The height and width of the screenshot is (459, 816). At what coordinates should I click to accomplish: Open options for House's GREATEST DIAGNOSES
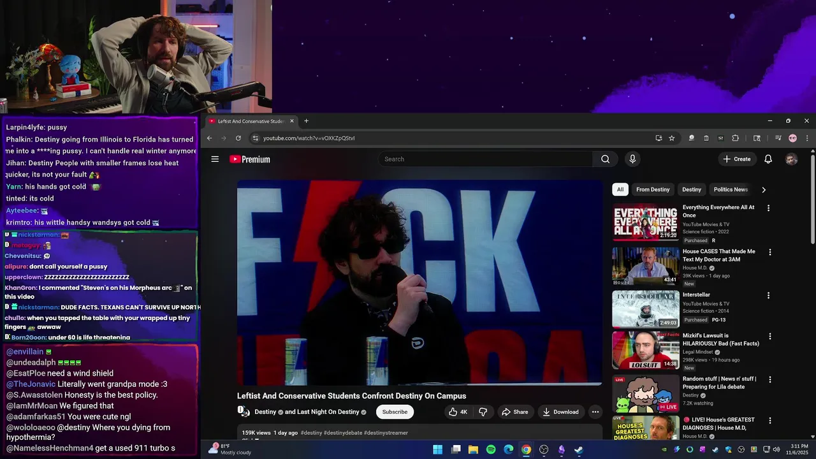pyautogui.click(x=769, y=421)
